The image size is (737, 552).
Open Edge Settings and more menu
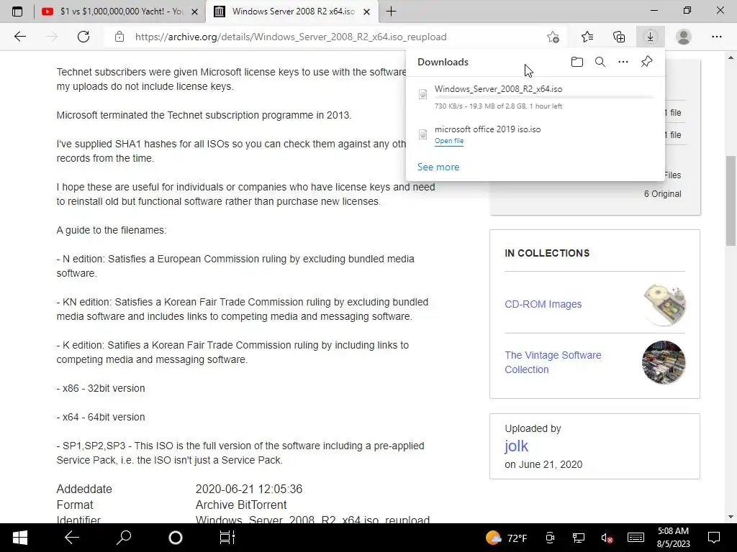pos(717,37)
